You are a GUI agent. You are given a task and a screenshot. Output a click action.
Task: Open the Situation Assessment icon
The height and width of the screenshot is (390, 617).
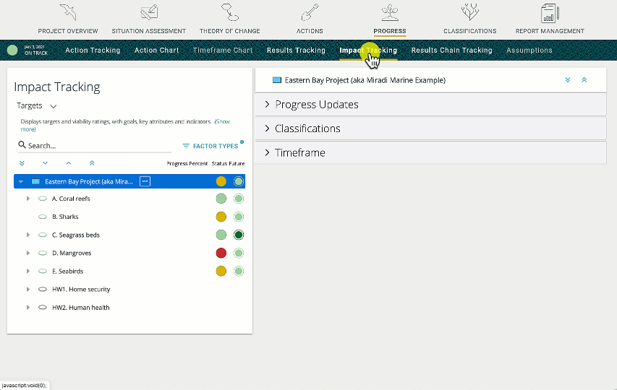click(x=148, y=13)
